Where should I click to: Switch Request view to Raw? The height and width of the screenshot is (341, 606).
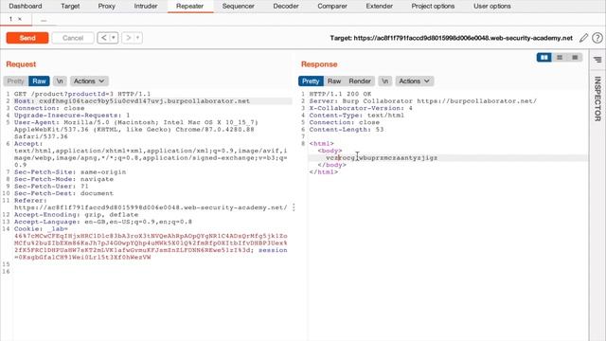coord(39,81)
